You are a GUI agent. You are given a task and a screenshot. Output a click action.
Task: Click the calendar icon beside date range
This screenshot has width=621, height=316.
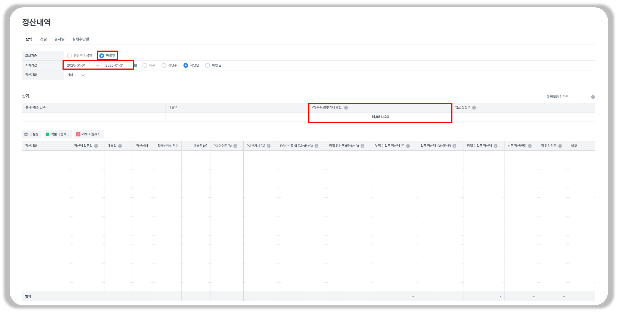point(135,65)
